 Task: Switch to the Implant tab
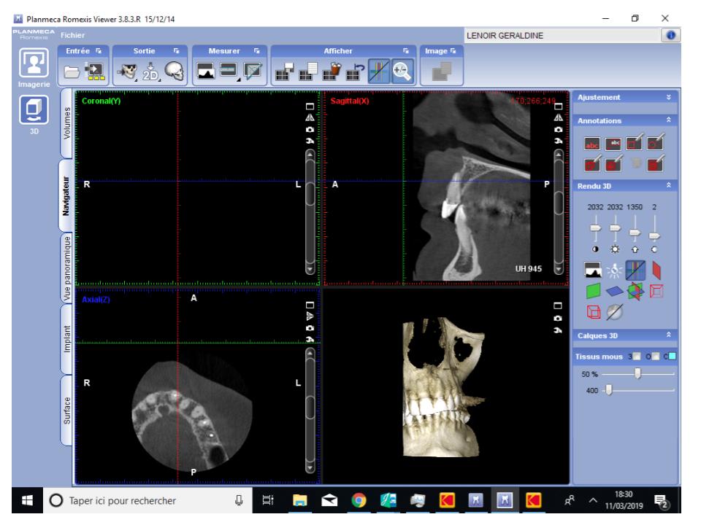pos(67,338)
